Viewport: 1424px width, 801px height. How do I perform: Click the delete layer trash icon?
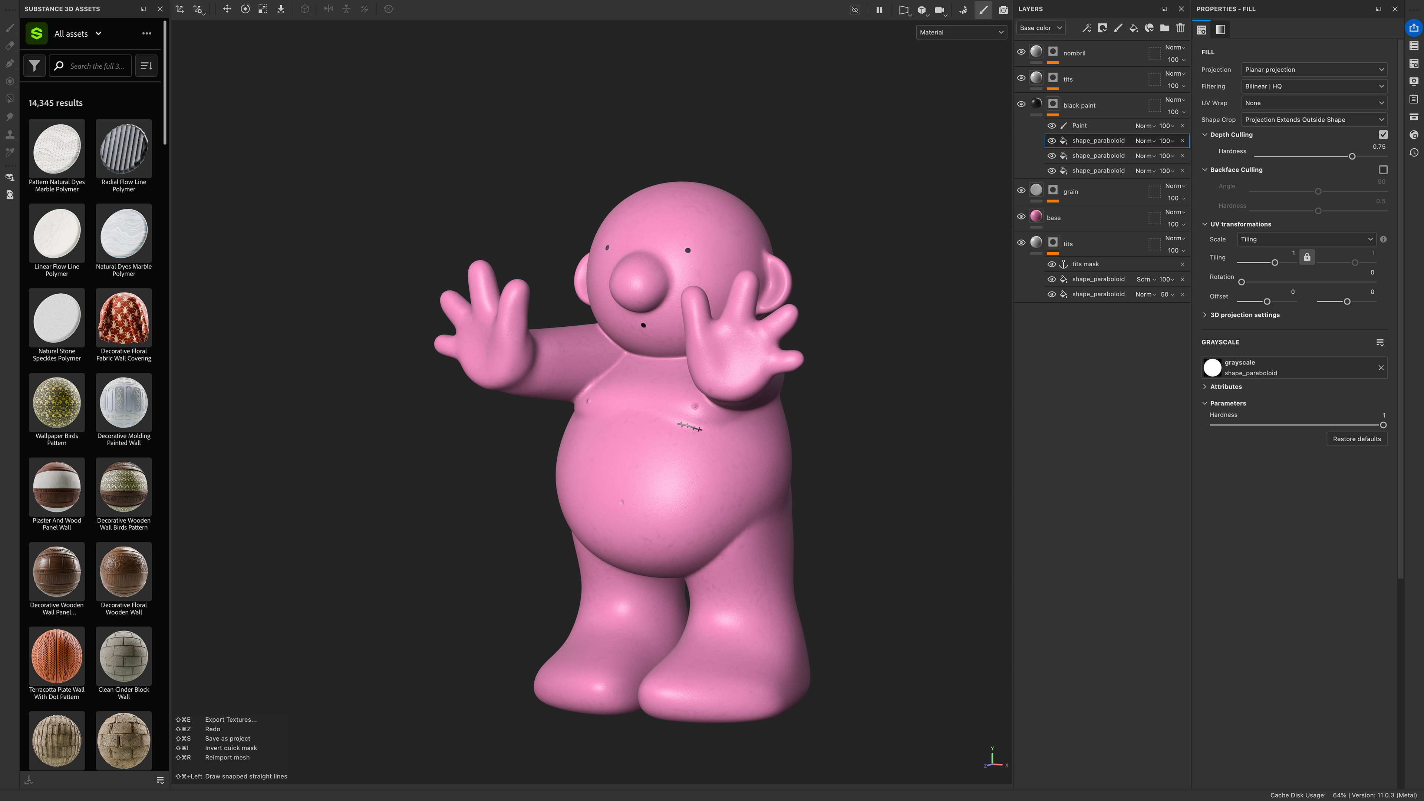click(1180, 28)
